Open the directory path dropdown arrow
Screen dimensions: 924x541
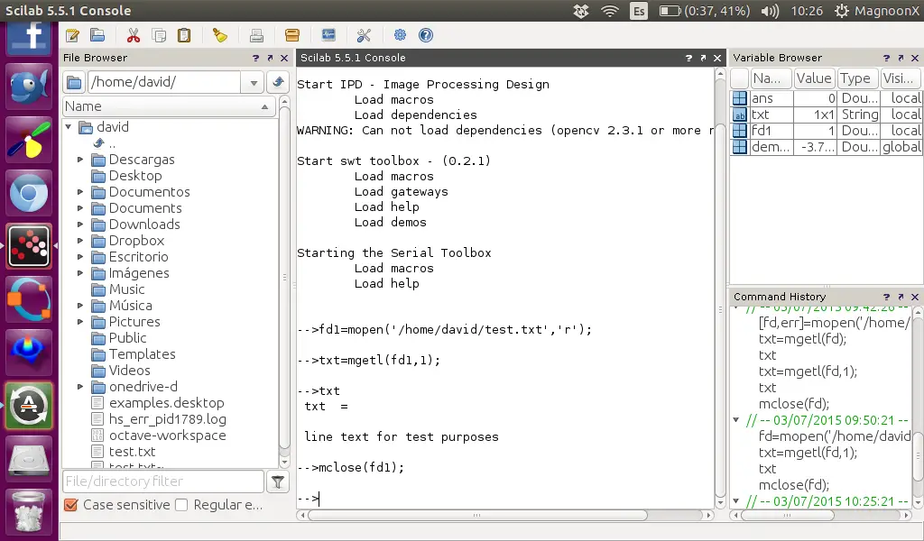point(254,82)
